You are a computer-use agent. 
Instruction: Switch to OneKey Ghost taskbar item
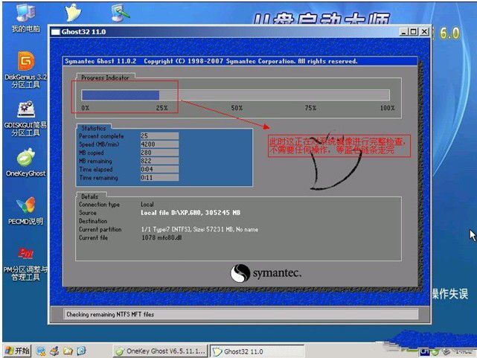tap(159, 350)
